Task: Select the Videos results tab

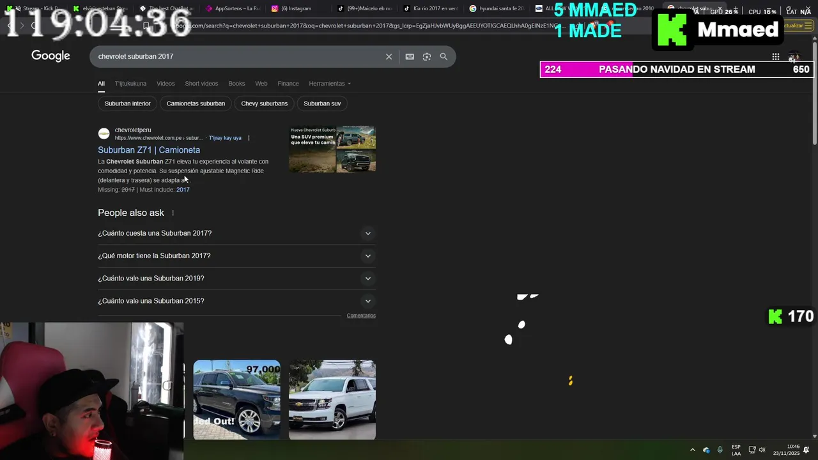Action: click(x=166, y=84)
